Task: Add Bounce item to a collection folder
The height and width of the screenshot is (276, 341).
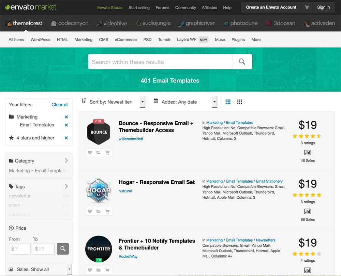Action: click(99, 153)
